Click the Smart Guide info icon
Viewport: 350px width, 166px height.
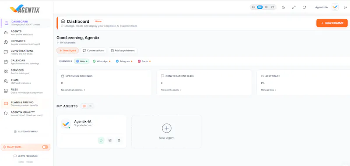tap(4, 147)
